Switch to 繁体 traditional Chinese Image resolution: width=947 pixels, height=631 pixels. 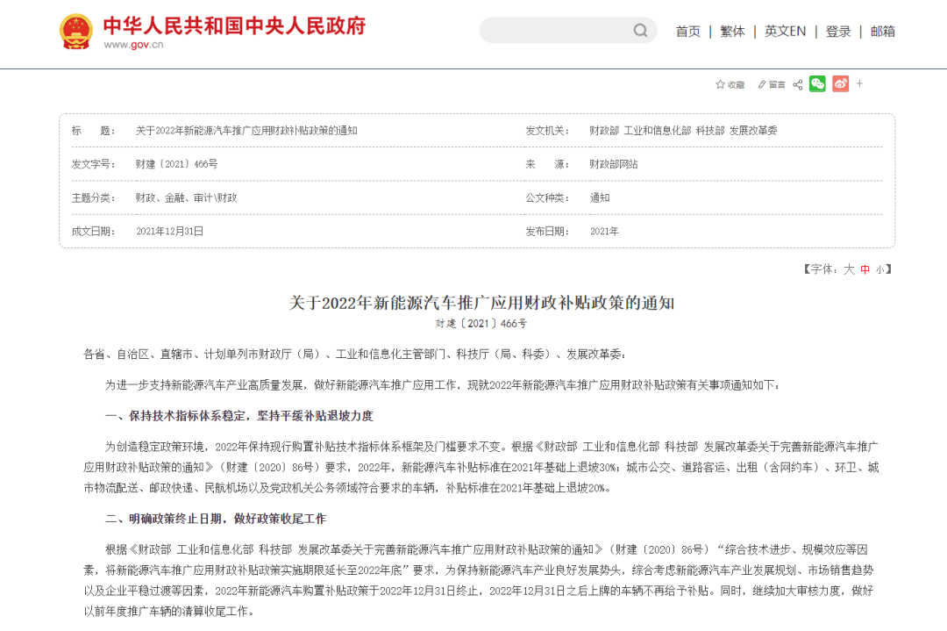732,31
